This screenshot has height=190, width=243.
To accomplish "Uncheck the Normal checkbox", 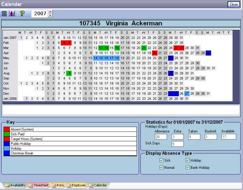I will click(x=161, y=168).
